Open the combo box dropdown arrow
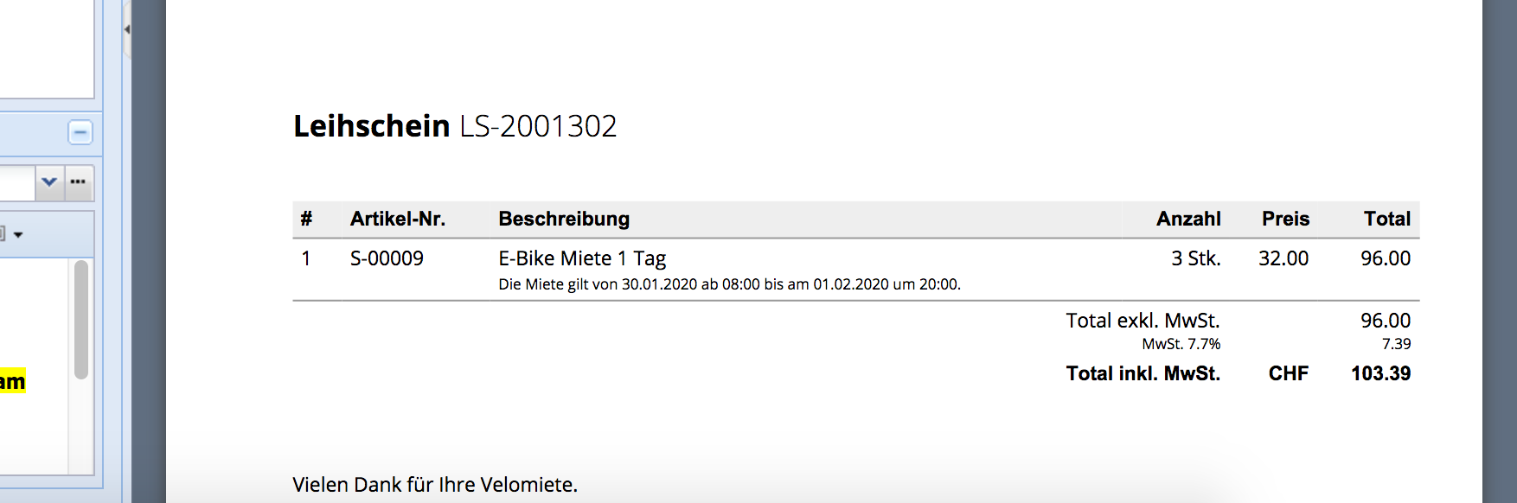This screenshot has width=1517, height=503. (x=49, y=182)
